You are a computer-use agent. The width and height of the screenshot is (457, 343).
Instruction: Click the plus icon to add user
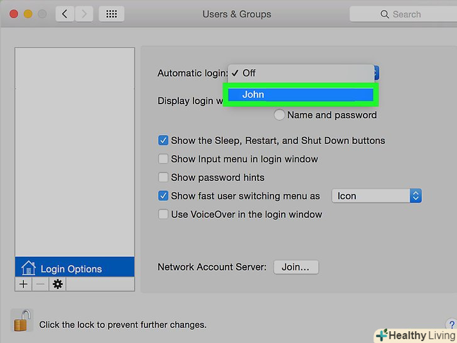[23, 284]
